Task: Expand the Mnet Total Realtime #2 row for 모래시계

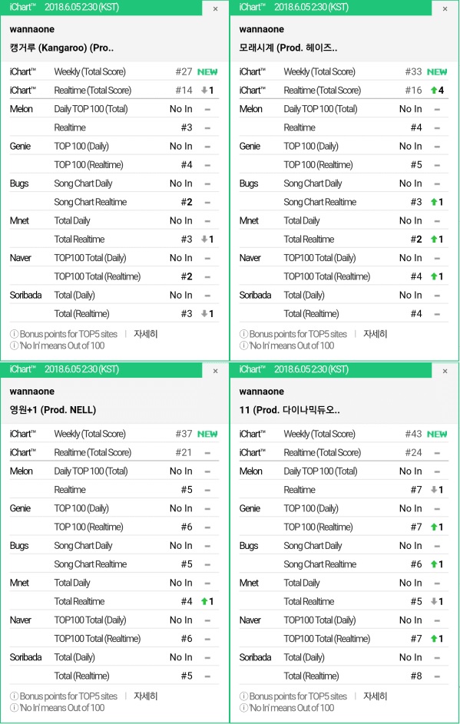Action: [346, 239]
